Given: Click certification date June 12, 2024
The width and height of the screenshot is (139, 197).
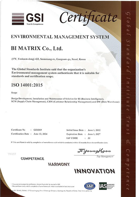Looking at the screenshot, I should click(40, 134).
